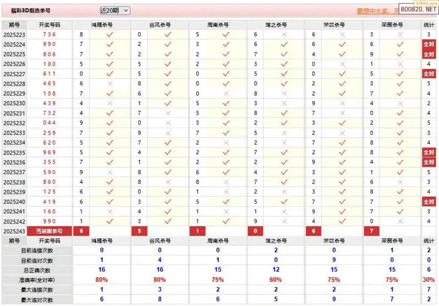
Task: Click the X mark for 谷风杀号 in row 2025238
Action: coord(168,182)
